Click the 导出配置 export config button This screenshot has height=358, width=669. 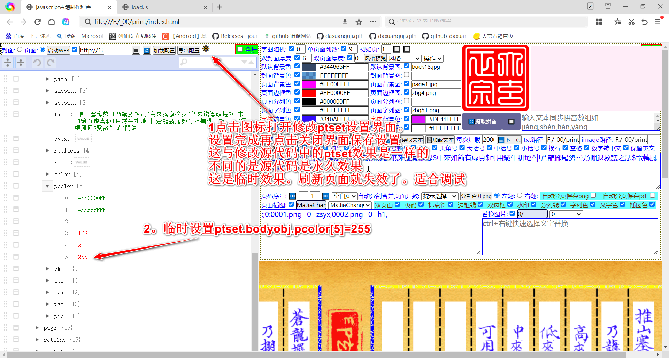[189, 50]
